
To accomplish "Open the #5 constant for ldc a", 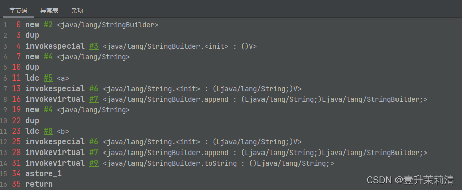I will tap(48, 78).
